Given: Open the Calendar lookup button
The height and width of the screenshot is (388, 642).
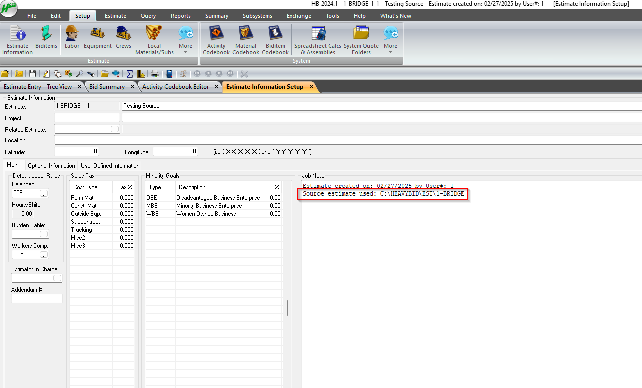Looking at the screenshot, I should 44,193.
